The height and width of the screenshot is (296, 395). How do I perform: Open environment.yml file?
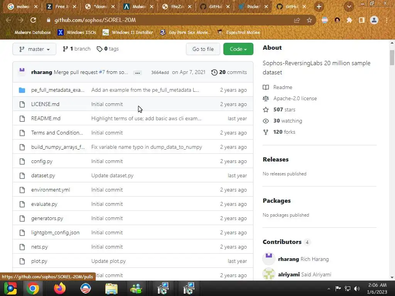point(51,190)
